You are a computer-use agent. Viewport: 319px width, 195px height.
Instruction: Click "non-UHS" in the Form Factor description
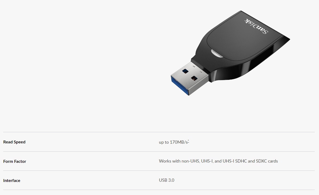pyautogui.click(x=190, y=161)
